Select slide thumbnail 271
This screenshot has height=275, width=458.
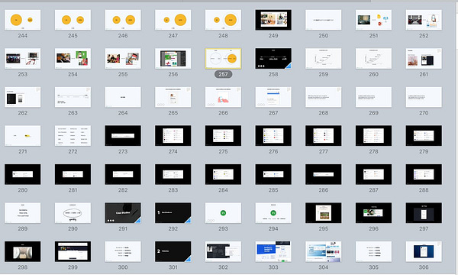pyautogui.click(x=22, y=136)
